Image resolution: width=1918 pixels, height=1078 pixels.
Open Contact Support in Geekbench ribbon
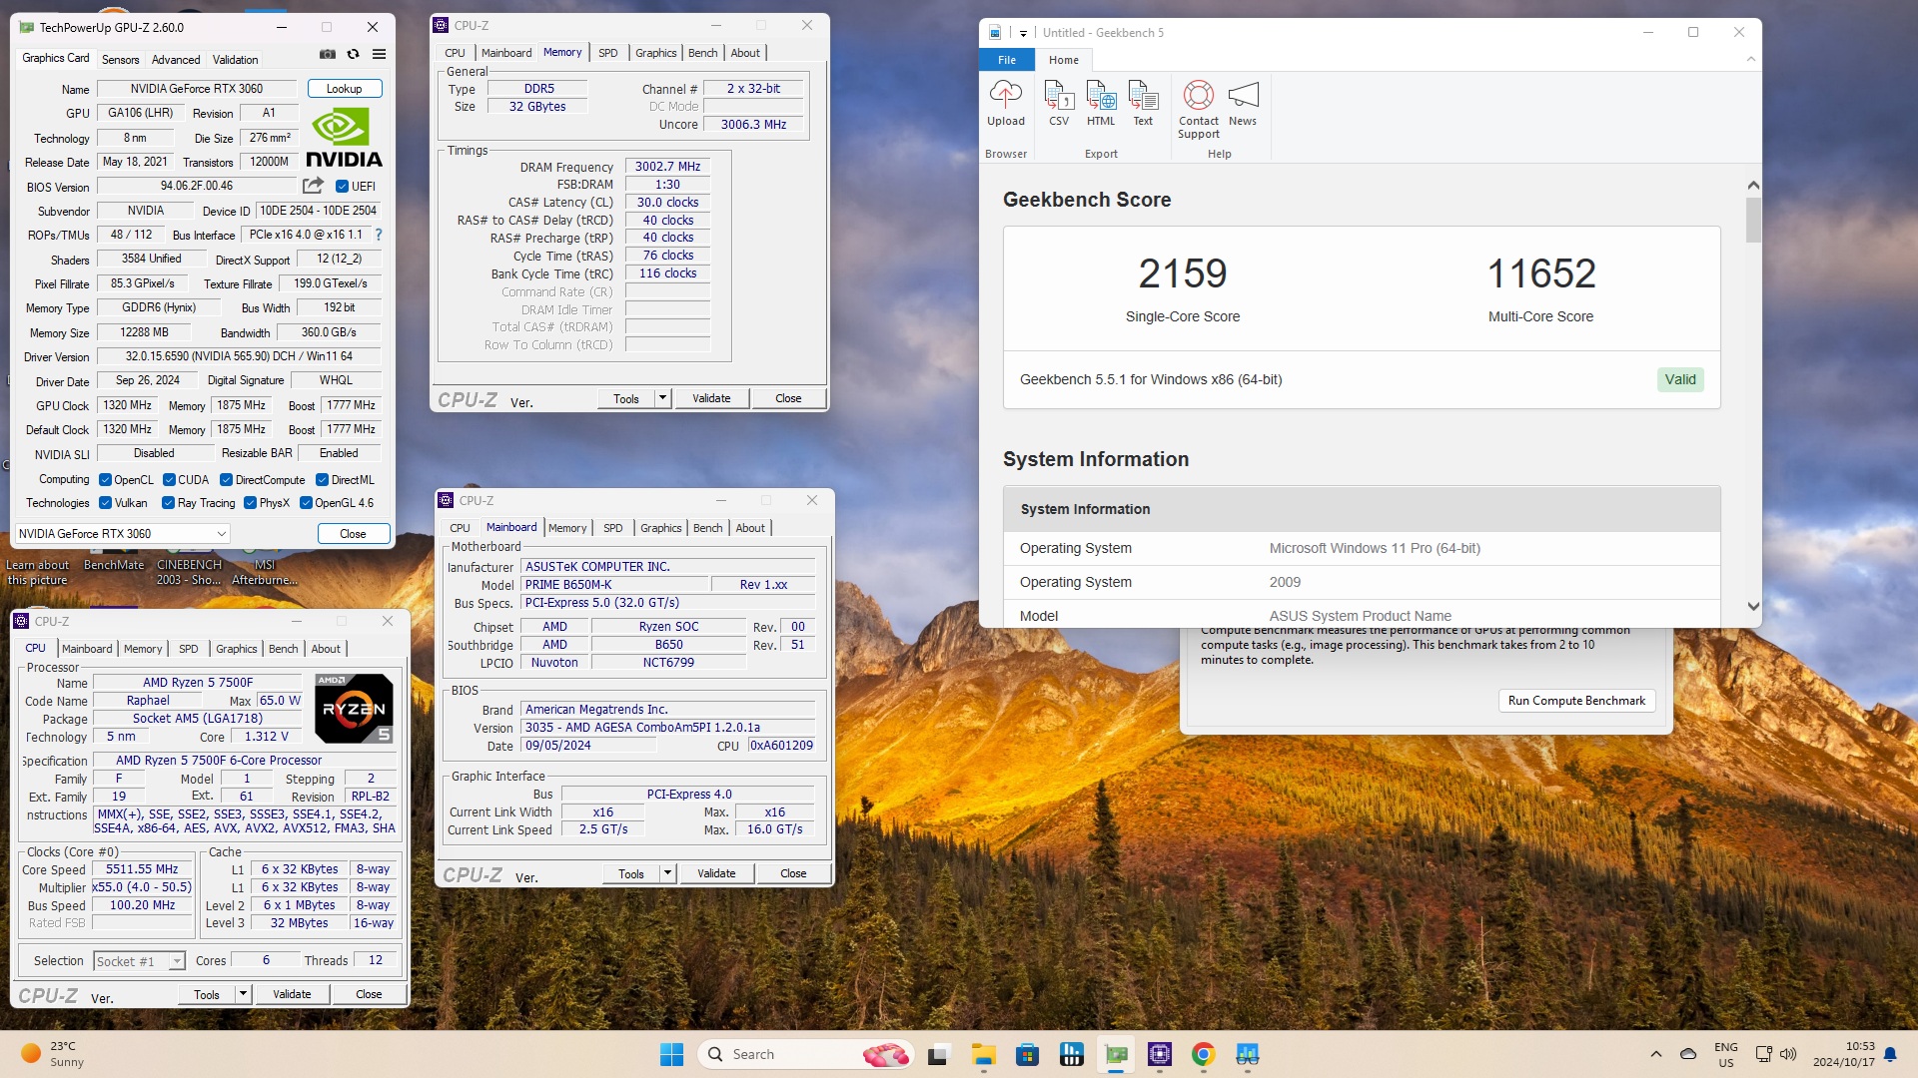(x=1198, y=110)
